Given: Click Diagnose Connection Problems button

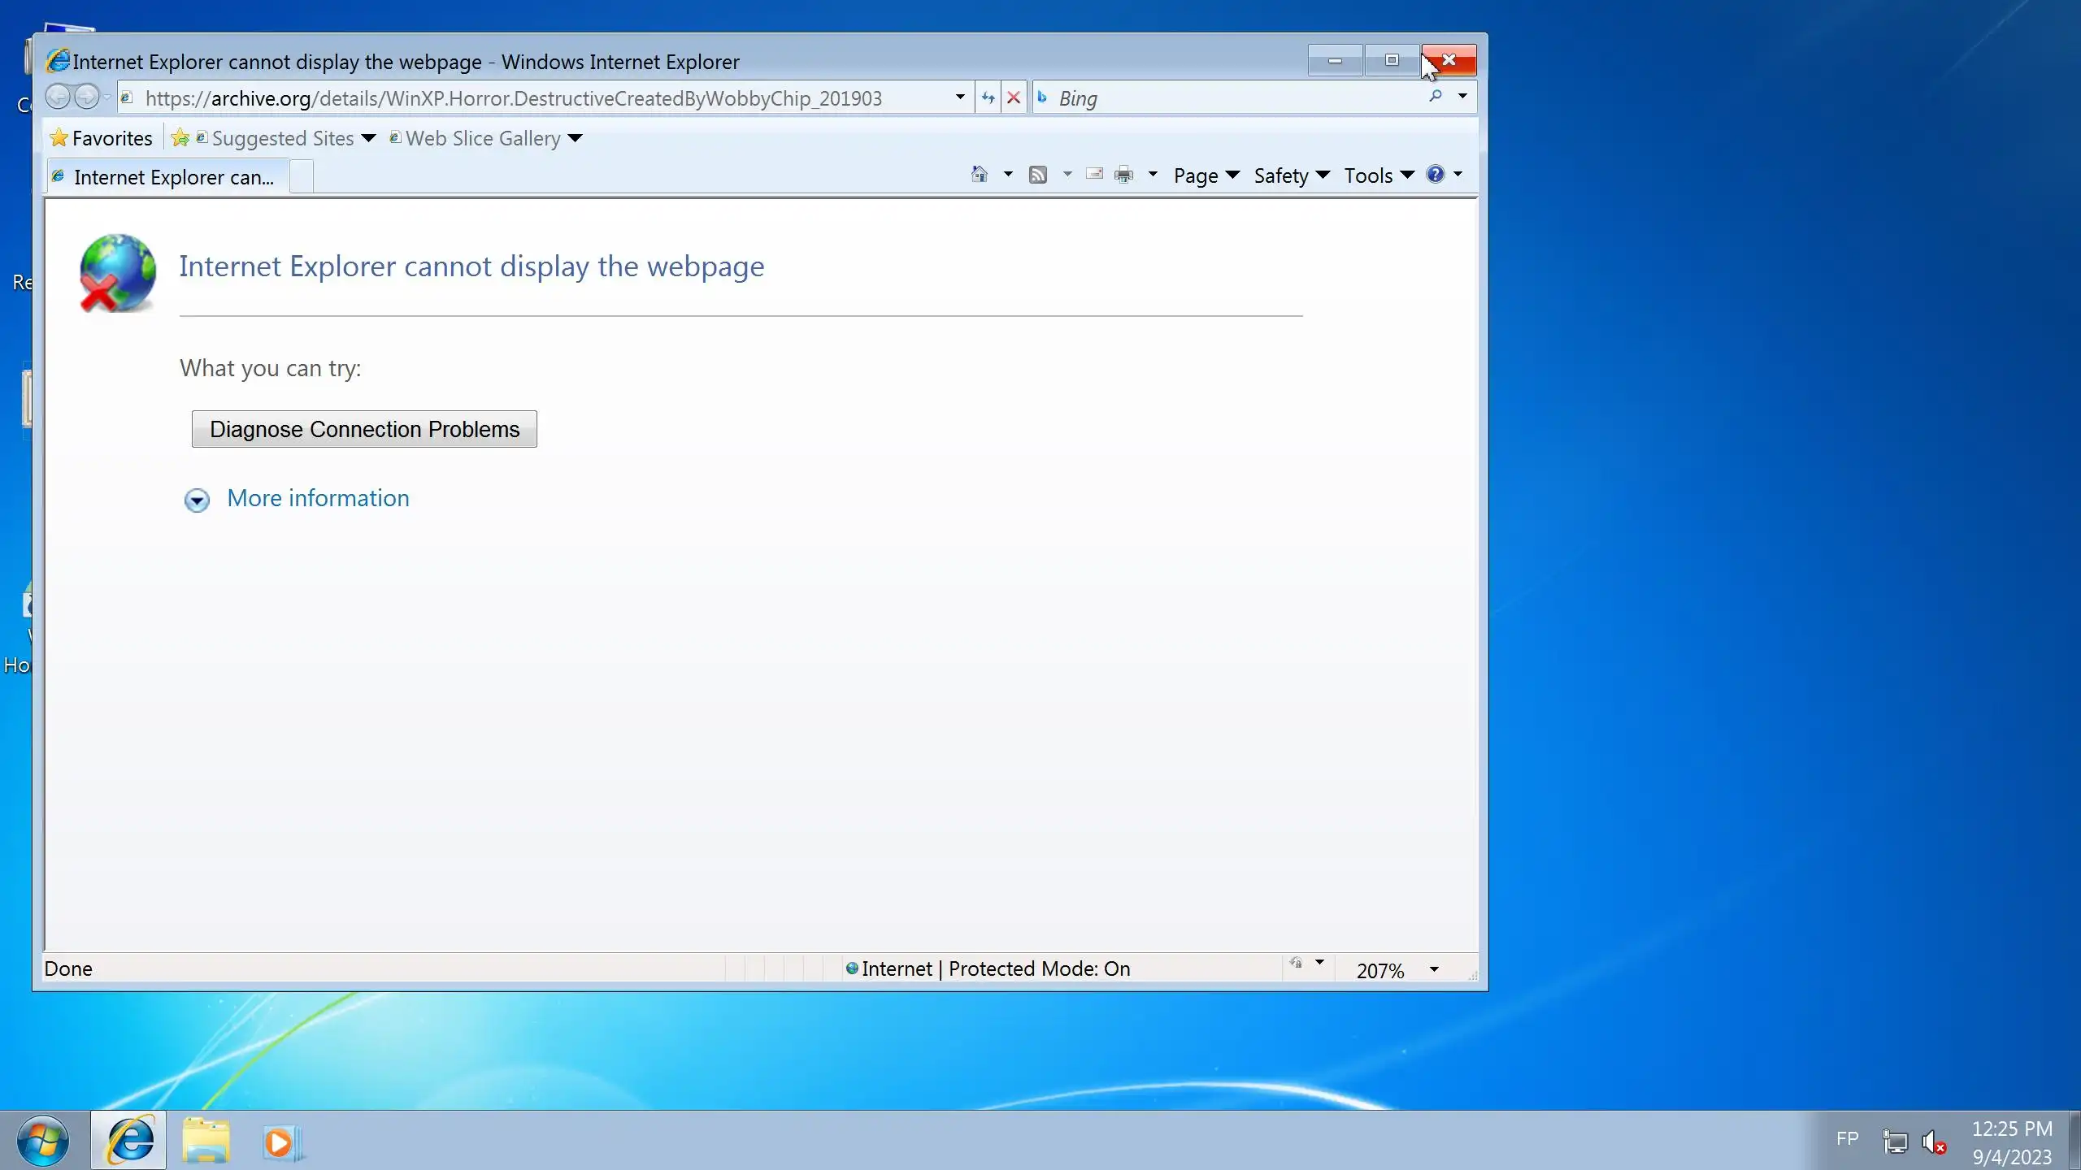Looking at the screenshot, I should click(364, 429).
